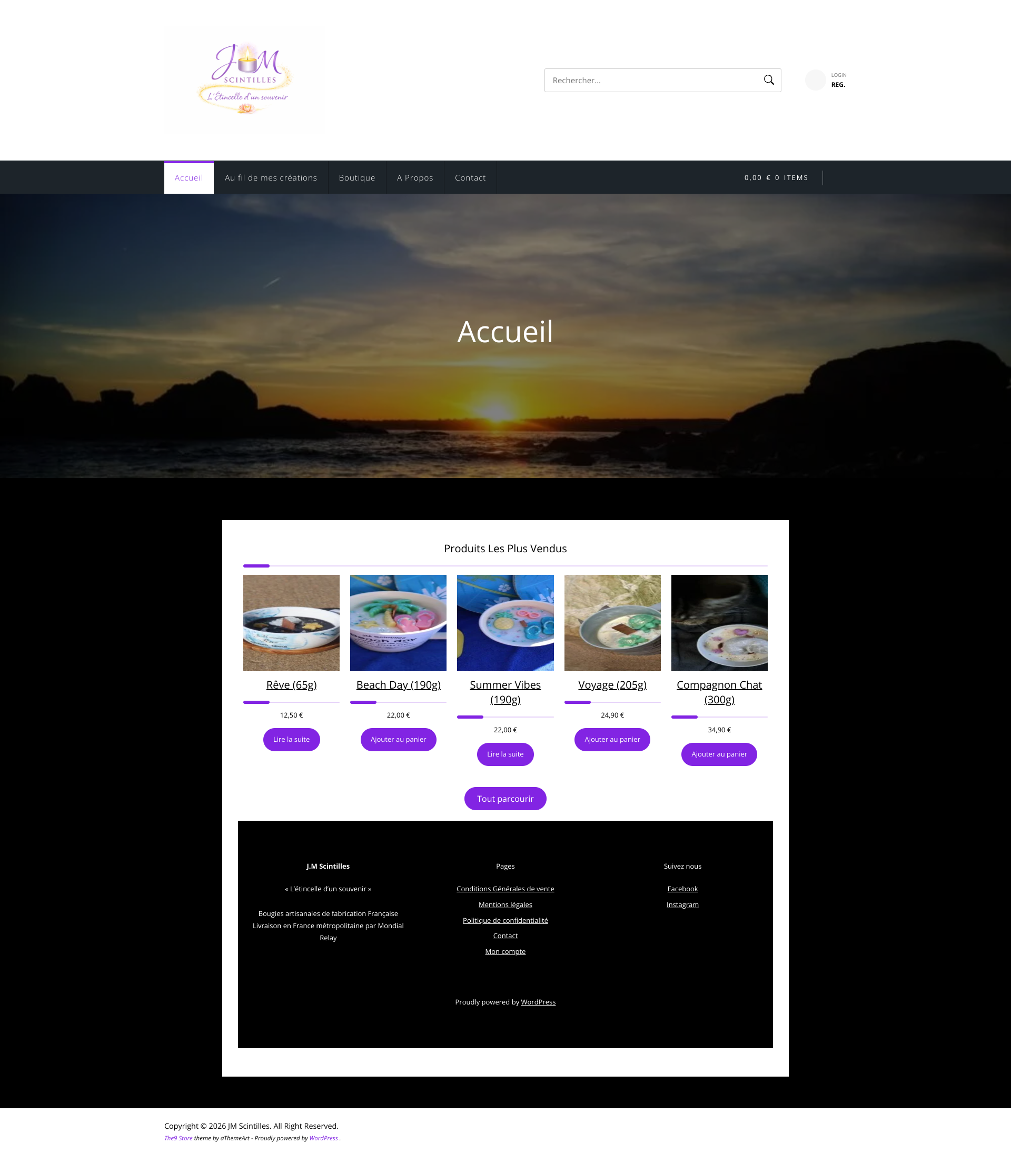Click the Voyage (205g) title link

pos(612,685)
